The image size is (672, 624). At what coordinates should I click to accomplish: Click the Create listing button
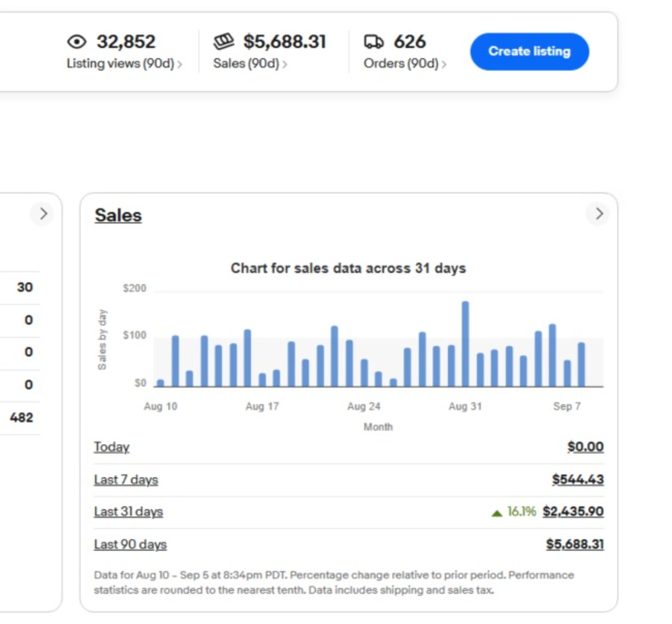(529, 51)
